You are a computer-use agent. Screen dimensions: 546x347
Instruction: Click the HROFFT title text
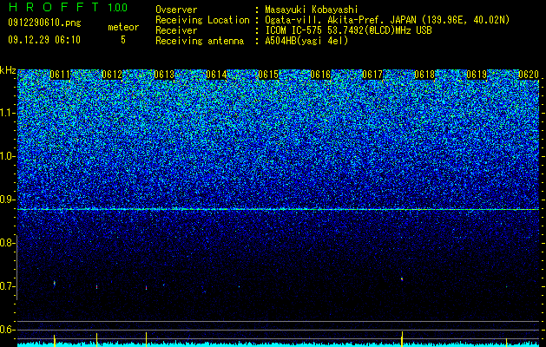tap(54, 7)
